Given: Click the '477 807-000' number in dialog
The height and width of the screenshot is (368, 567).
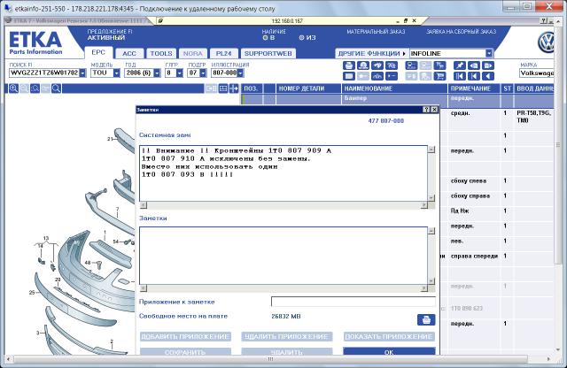Looking at the screenshot, I should [x=386, y=121].
